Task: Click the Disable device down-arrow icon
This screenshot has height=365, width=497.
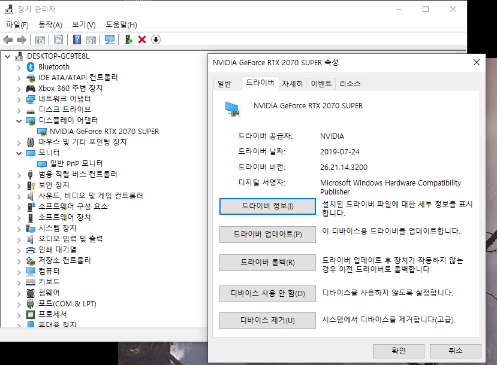Action: (x=156, y=40)
